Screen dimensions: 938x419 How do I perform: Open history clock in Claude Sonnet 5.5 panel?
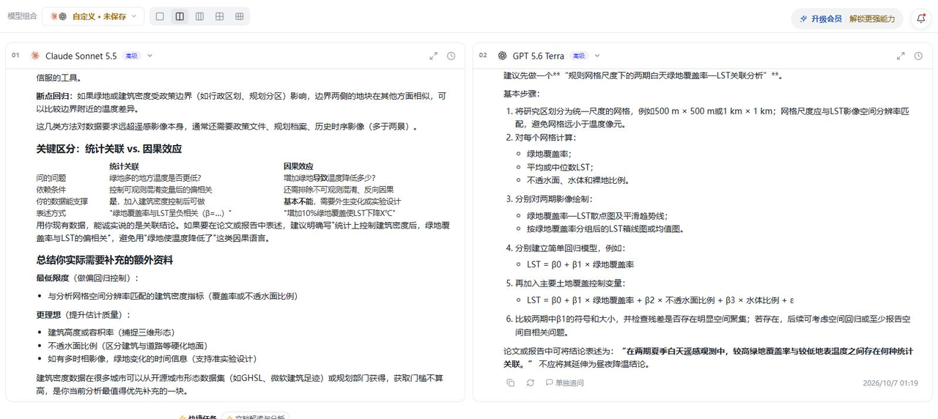coord(451,56)
